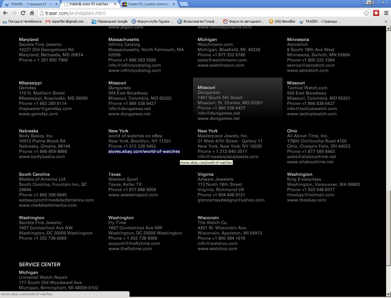
Task: Open www.watchco.com Wisconsin retailer link
Action: pyautogui.click(x=217, y=249)
